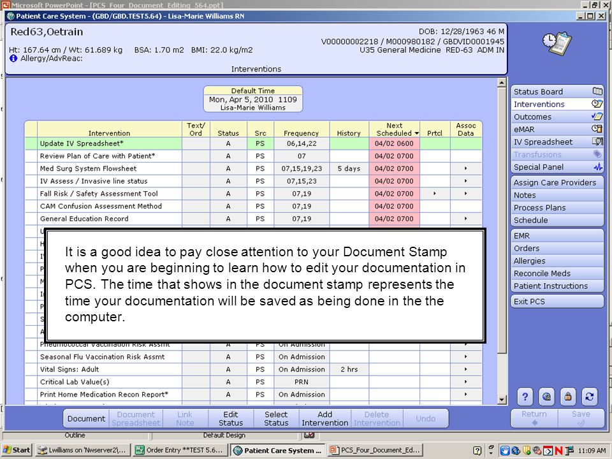The width and height of the screenshot is (612, 459).
Task: Click the Default Time stamp box
Action: pyautogui.click(x=253, y=99)
